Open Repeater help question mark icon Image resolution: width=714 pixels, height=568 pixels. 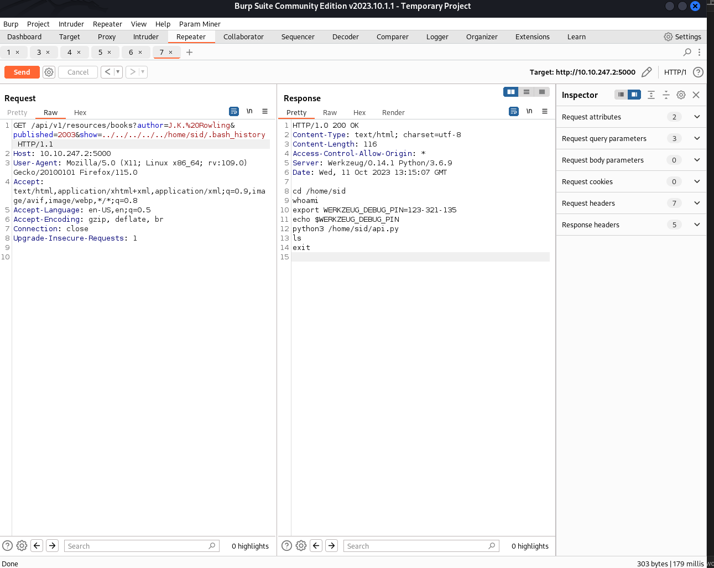click(x=699, y=72)
